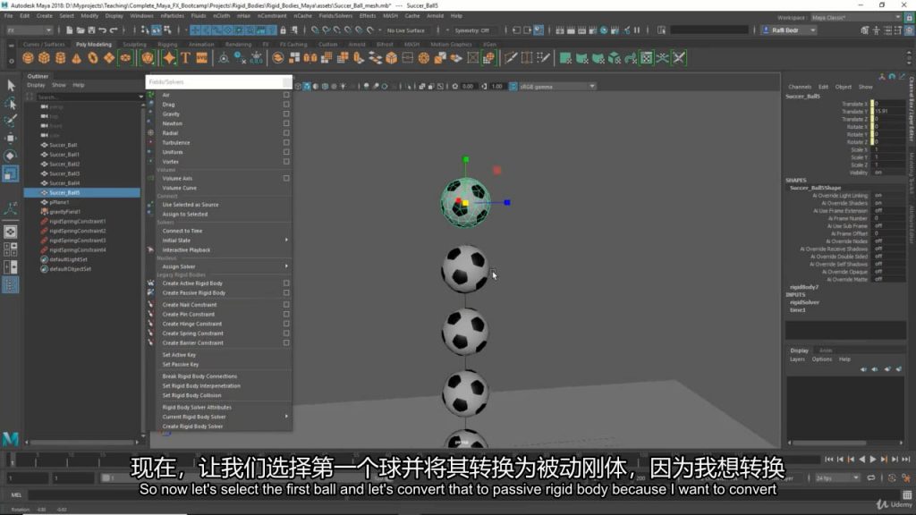The height and width of the screenshot is (515, 916).
Task: Open the Turbulence option box
Action: coord(286,142)
